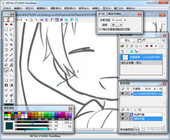Click the flip vertical icon in the canvas toolbar
Viewport: 170px width, 140px height.
(46, 20)
